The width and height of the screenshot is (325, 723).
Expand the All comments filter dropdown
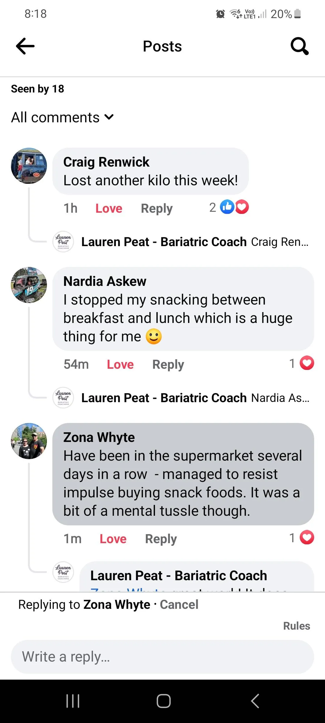[x=62, y=117]
